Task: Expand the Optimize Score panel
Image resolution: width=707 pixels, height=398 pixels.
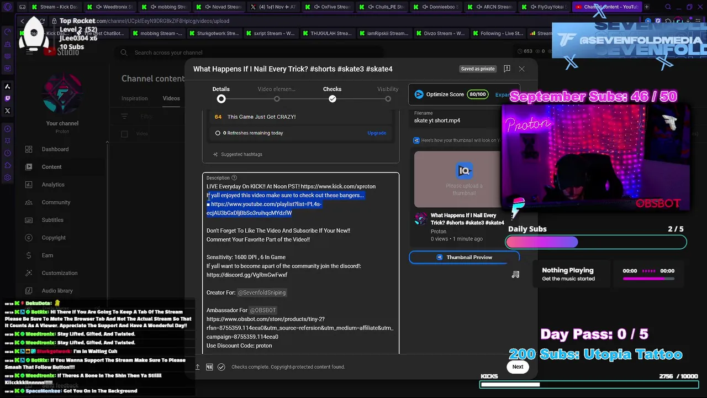Action: 502,95
